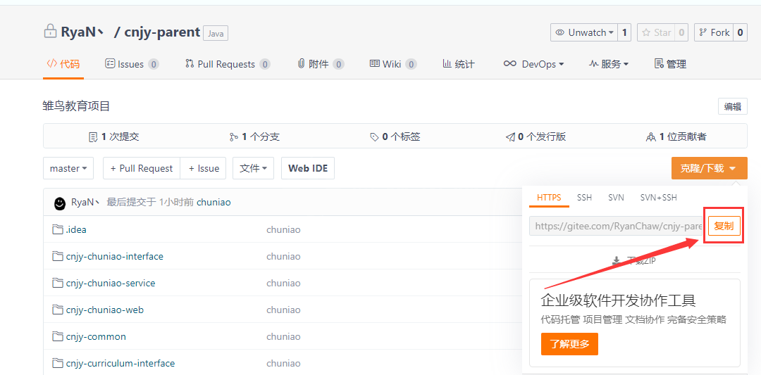Select the SVN+SSH clone tab
761x375 pixels.
click(659, 198)
